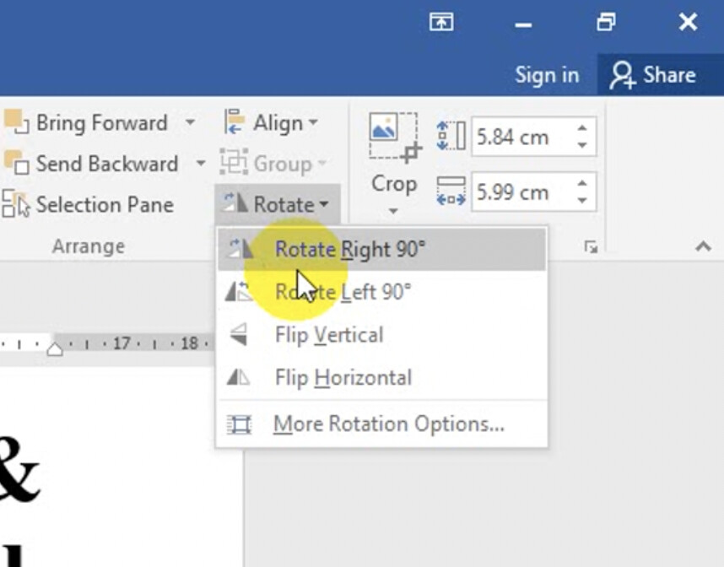Decrease shape height with down spinner
The height and width of the screenshot is (567, 724).
582,145
